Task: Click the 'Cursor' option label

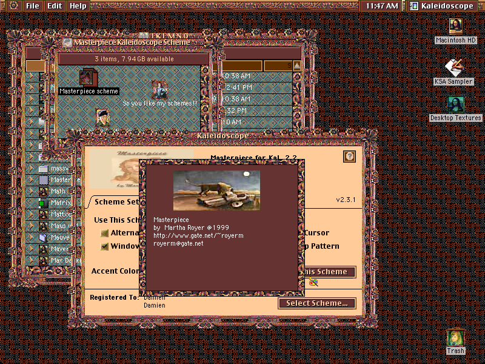Action: [316, 233]
